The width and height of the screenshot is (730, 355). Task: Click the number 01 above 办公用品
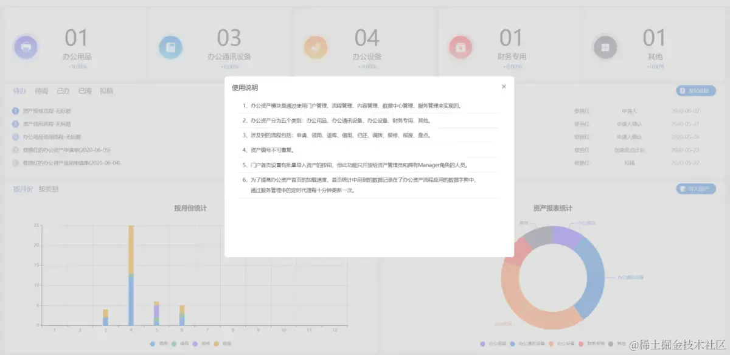[x=77, y=38]
